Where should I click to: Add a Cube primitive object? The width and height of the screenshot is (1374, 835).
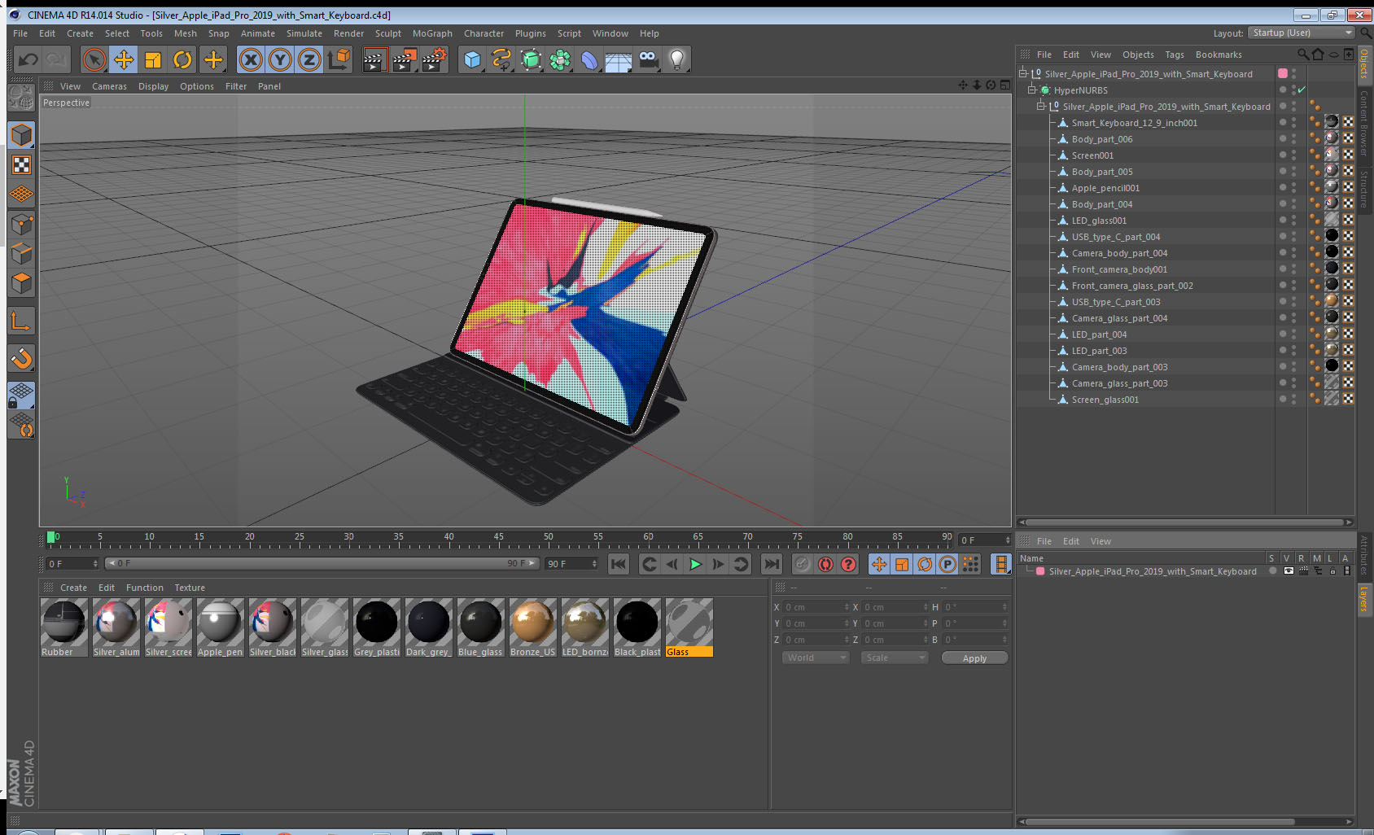click(472, 59)
